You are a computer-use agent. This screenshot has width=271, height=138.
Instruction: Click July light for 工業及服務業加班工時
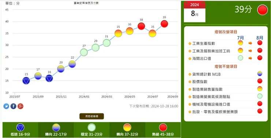(240, 50)
